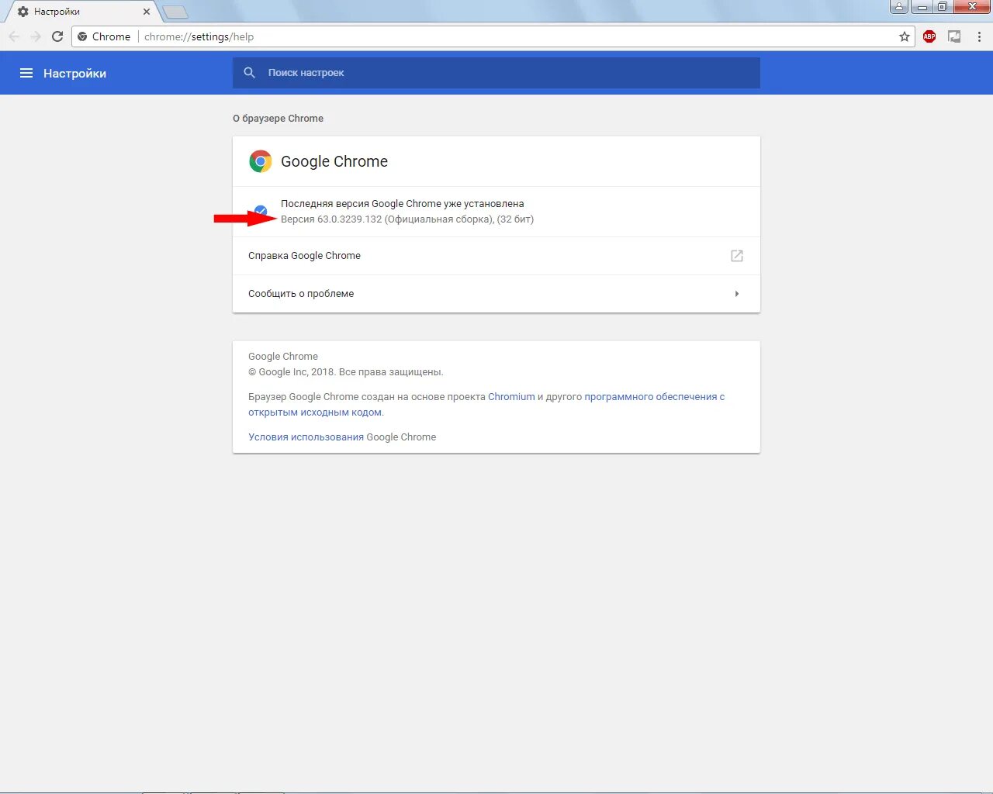Open Chrome three-dot menu
This screenshot has height=794, width=993.
(x=979, y=36)
